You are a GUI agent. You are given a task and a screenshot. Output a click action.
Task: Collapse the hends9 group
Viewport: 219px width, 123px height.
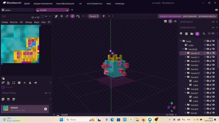coord(185,77)
